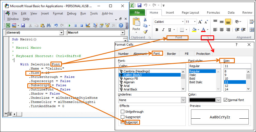Viewport: 256px width, 132px height.
Task: Click the Paste clipboard icon in Excel ribbon
Action: [136, 22]
